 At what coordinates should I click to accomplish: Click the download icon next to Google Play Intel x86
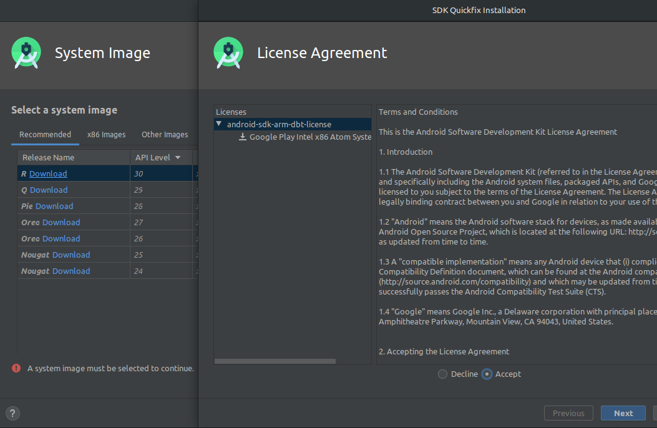pyautogui.click(x=243, y=137)
